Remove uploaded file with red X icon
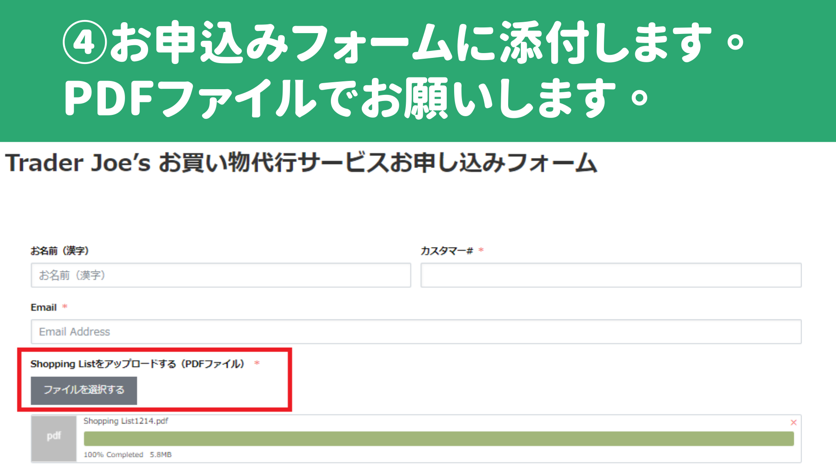The width and height of the screenshot is (836, 470). [793, 423]
